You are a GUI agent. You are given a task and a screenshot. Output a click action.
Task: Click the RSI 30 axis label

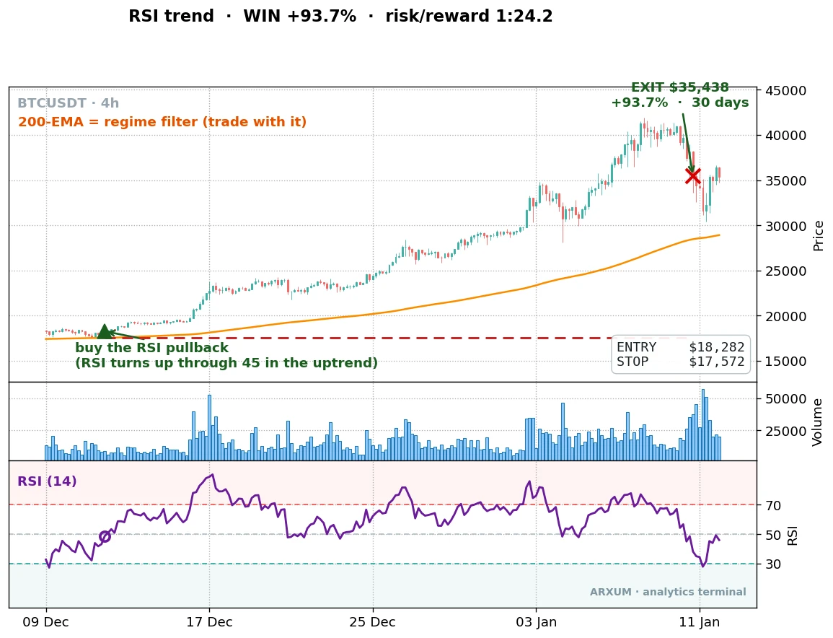tap(773, 564)
